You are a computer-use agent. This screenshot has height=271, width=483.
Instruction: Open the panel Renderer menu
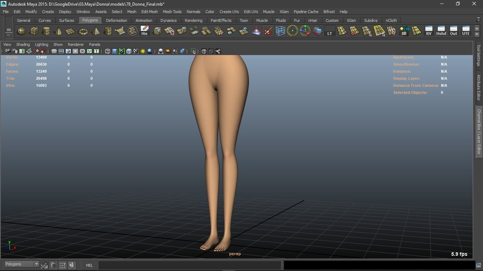coord(76,44)
